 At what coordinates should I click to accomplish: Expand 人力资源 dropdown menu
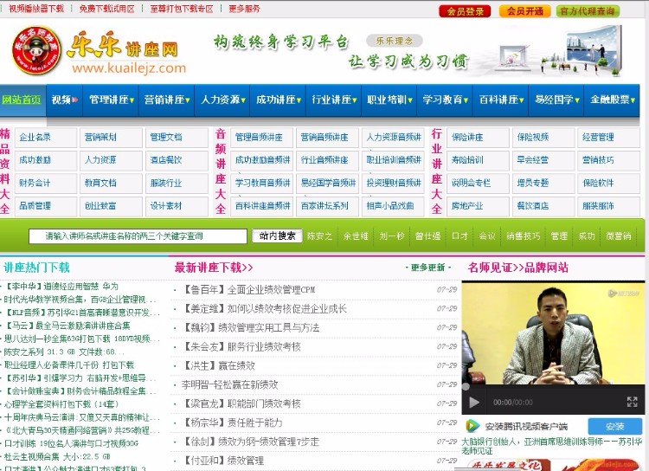click(222, 100)
